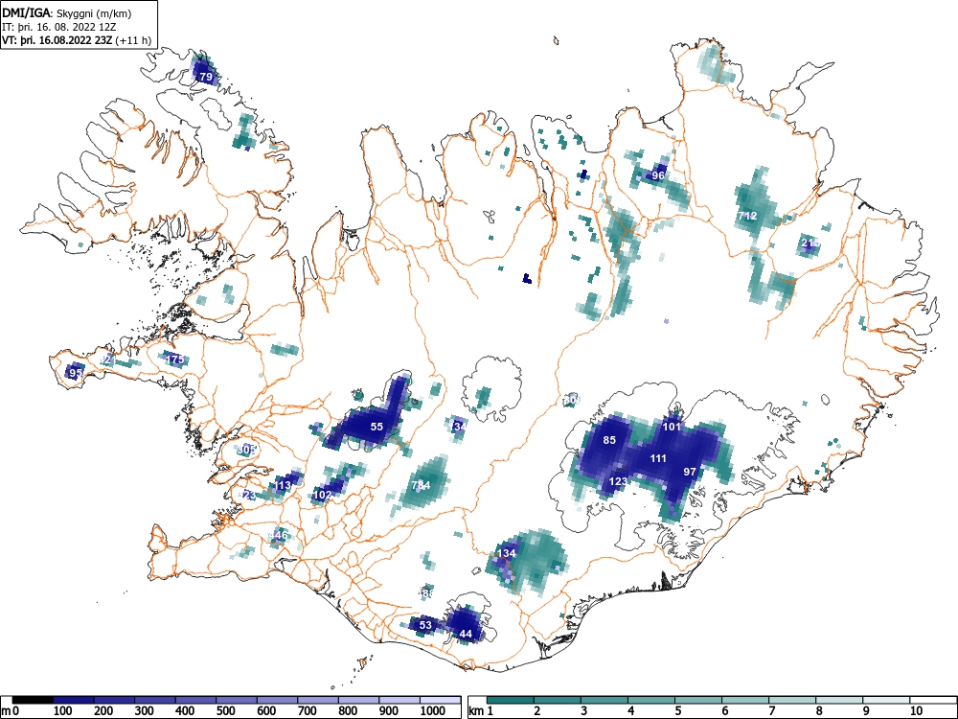This screenshot has width=958, height=719.
Task: Select the 305 visibility label
Action: pos(246,450)
